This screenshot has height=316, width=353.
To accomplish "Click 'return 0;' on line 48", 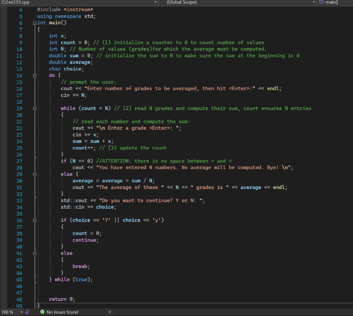I will click(62, 299).
